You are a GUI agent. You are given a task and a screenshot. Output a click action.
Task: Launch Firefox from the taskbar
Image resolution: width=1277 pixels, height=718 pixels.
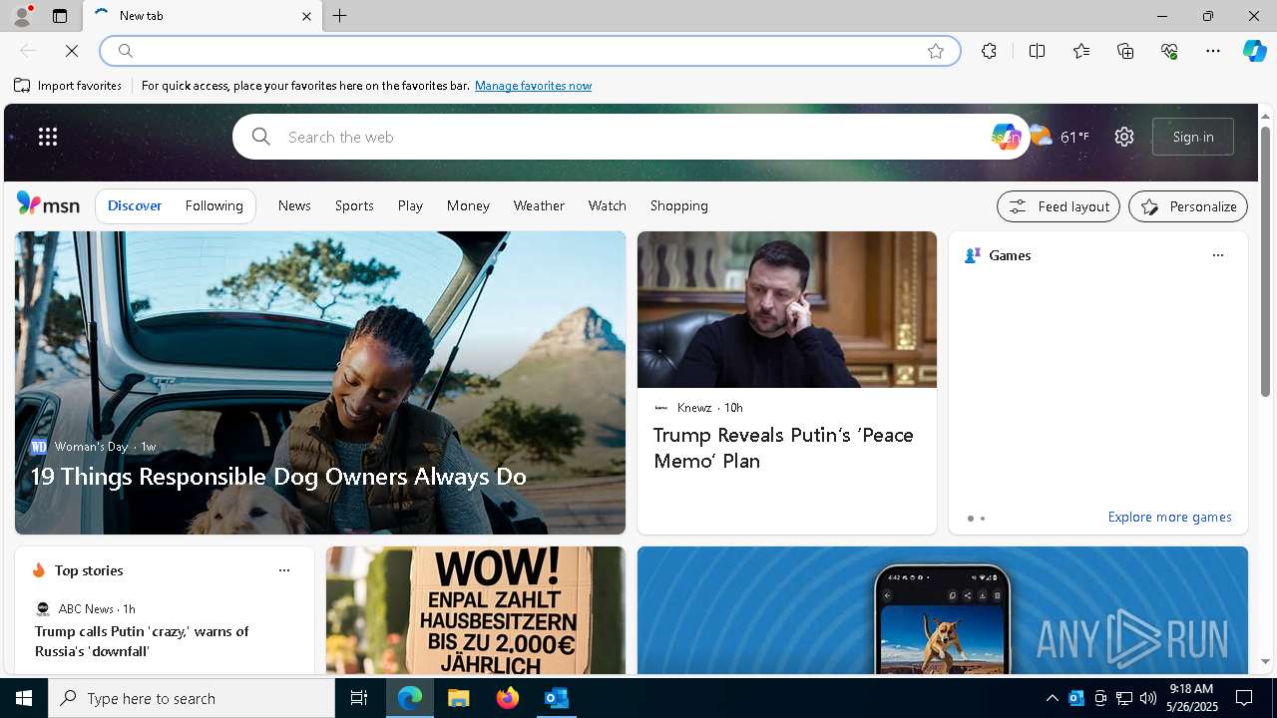pyautogui.click(x=508, y=698)
